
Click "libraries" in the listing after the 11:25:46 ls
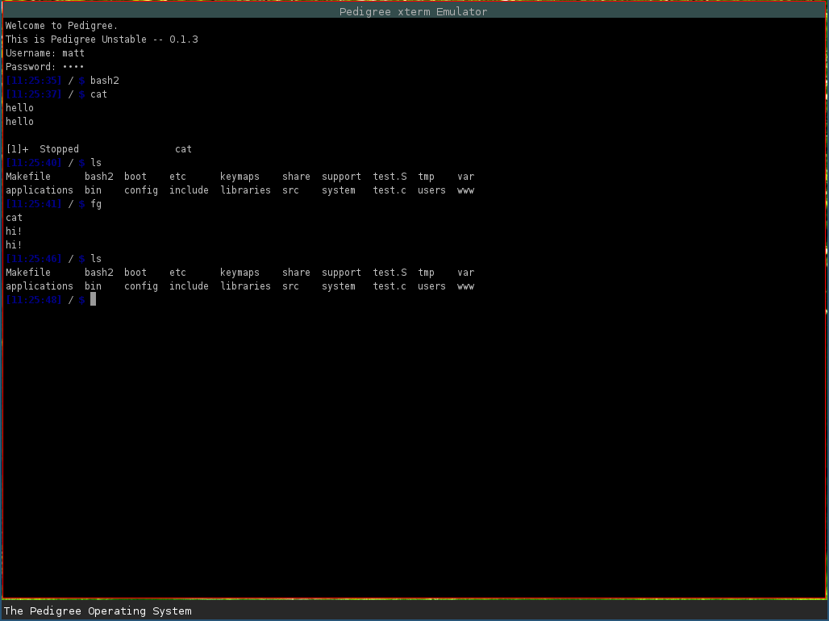coord(245,286)
